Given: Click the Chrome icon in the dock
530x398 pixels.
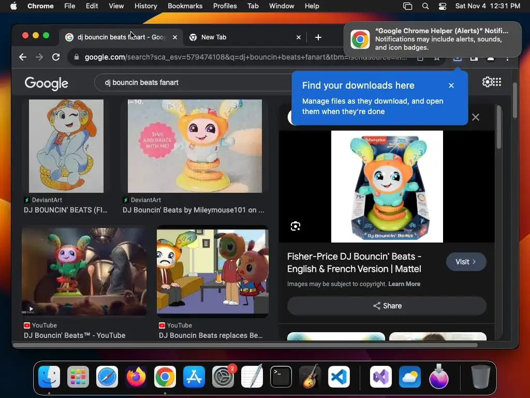Looking at the screenshot, I should 165,377.
